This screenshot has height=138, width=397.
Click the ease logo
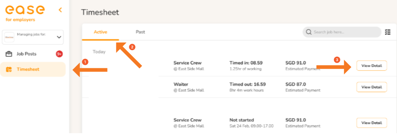pyautogui.click(x=25, y=10)
